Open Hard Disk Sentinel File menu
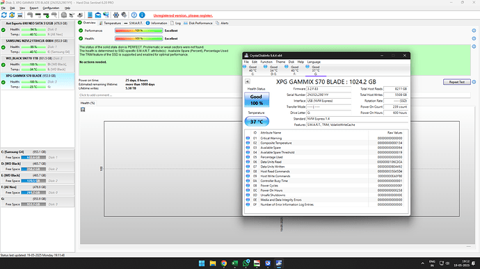The image size is (480, 269). pos(3,8)
